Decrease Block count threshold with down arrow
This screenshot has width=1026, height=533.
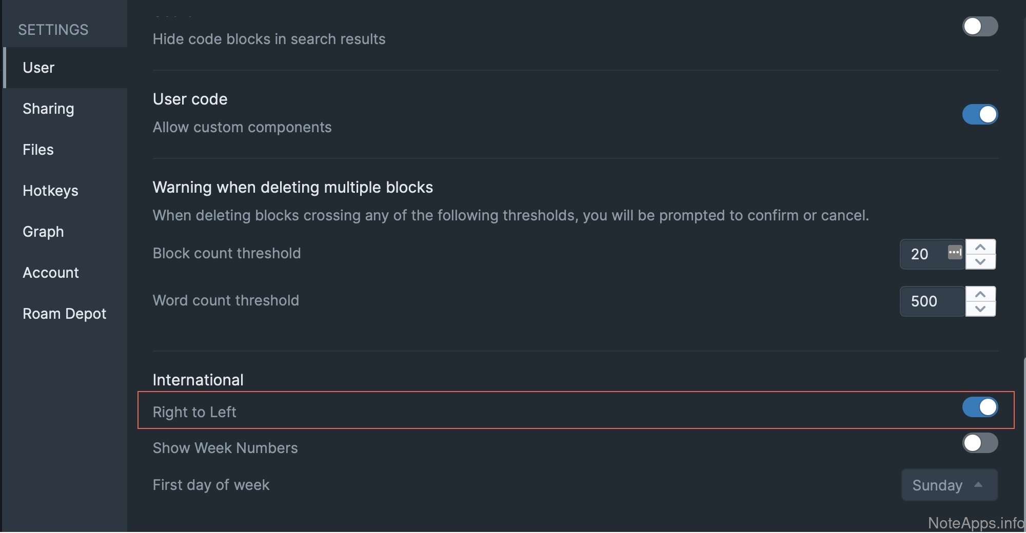point(980,262)
